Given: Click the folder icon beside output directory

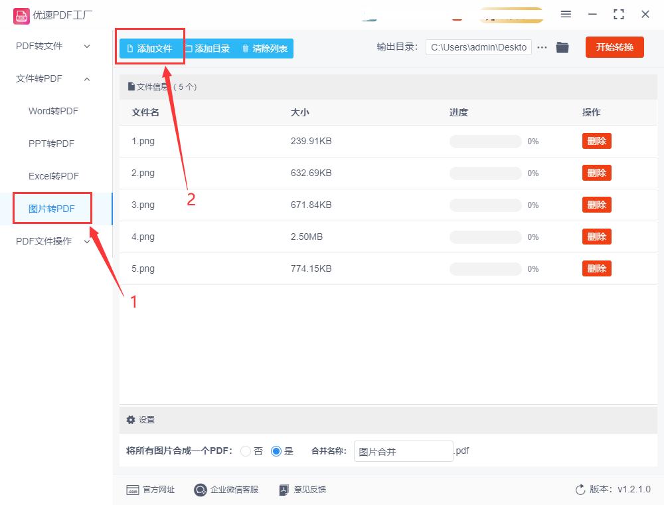Looking at the screenshot, I should coord(562,47).
